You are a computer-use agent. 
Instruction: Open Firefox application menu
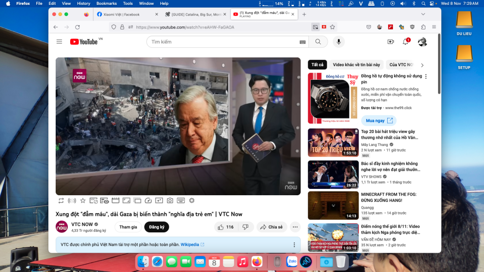(434, 27)
